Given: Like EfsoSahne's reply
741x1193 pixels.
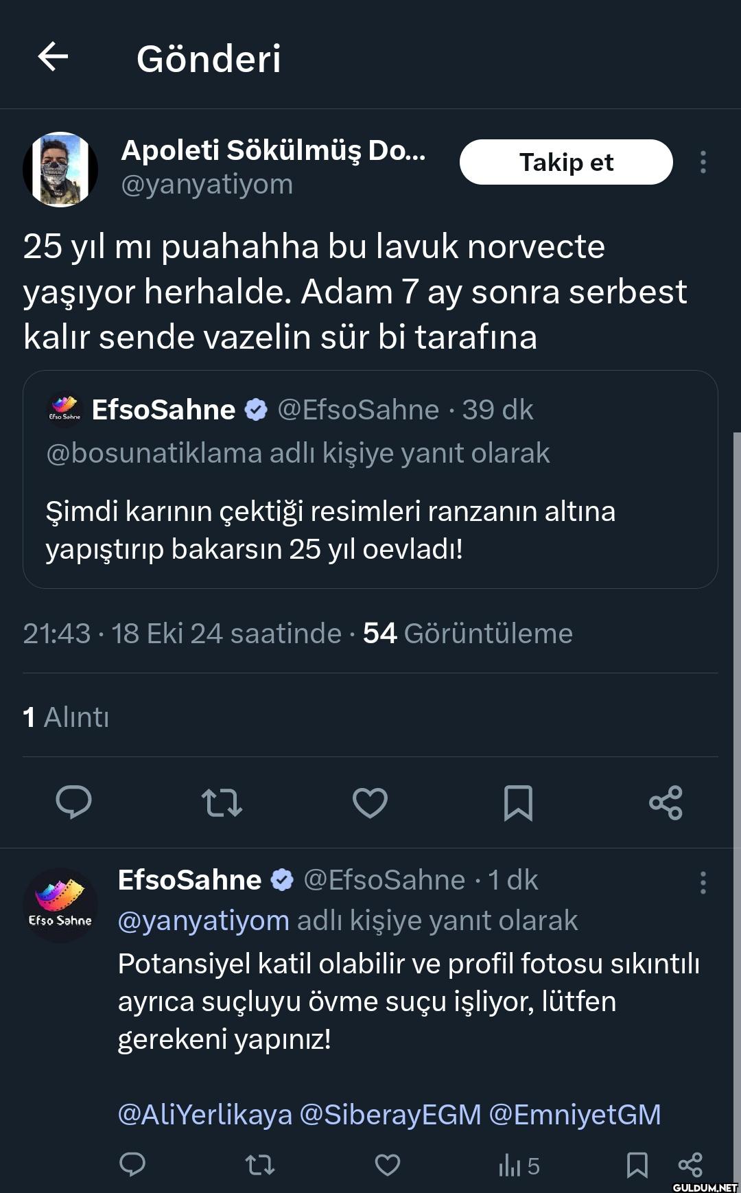Looking at the screenshot, I should coord(388,1165).
